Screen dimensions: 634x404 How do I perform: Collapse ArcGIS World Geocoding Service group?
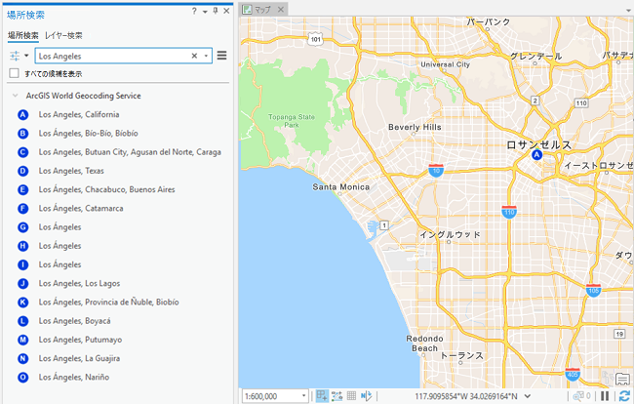pyautogui.click(x=15, y=96)
